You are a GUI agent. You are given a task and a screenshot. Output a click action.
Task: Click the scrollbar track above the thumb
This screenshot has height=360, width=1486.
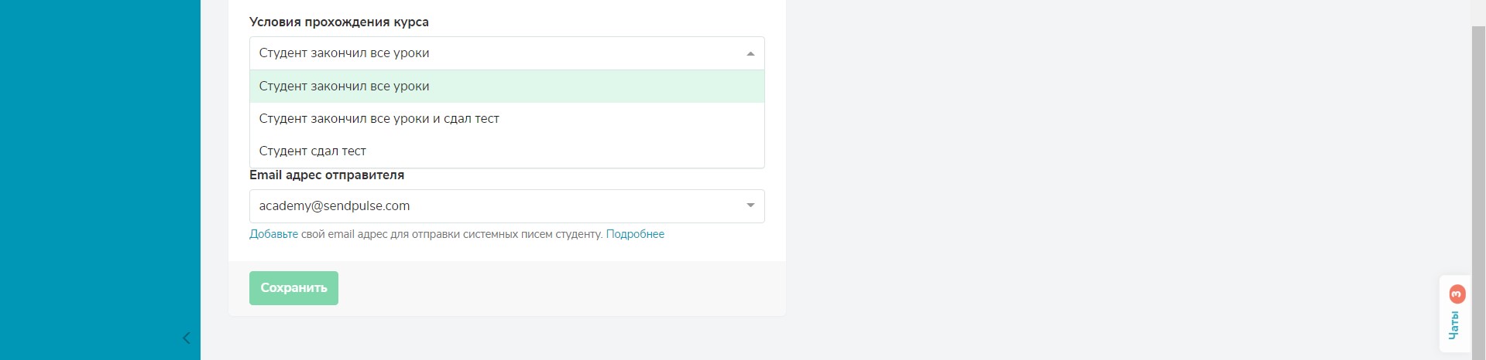click(x=1478, y=12)
